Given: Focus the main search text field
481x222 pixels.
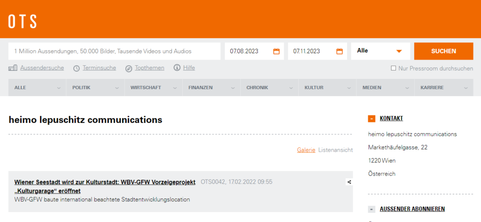Looking at the screenshot, I should [115, 51].
